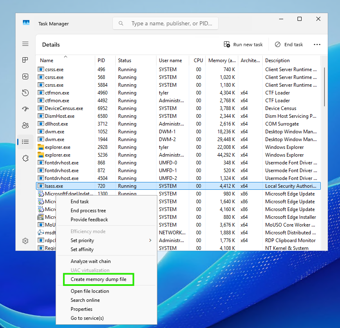Sort by the Status column header

pyautogui.click(x=136, y=61)
